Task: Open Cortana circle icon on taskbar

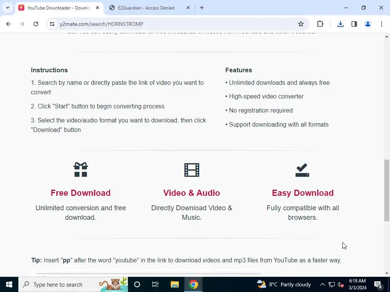Action: 137,284
